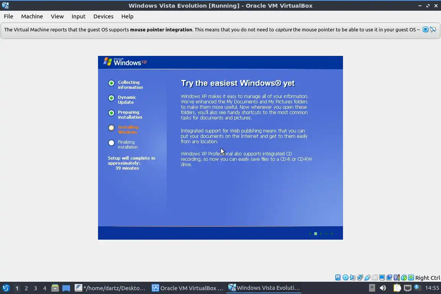Viewport: 441px width, 294px height.
Task: Switch to Oracle VM VirtualBox manager taskbar entry
Action: click(x=188, y=288)
